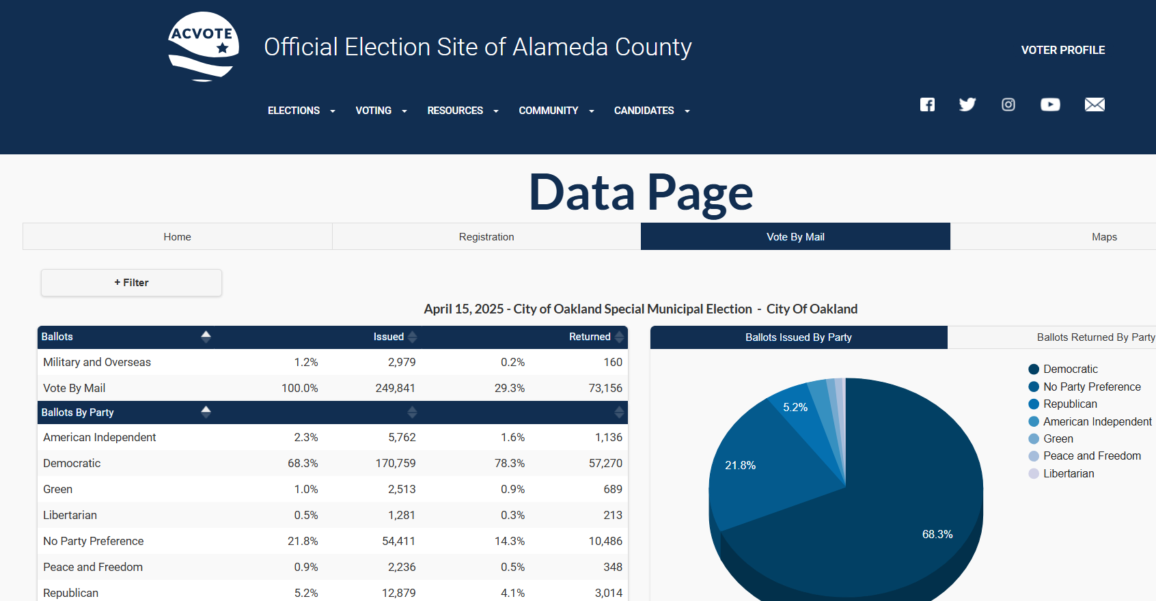Toggle Democratic legend item in pie chart
This screenshot has width=1156, height=601.
[1070, 369]
